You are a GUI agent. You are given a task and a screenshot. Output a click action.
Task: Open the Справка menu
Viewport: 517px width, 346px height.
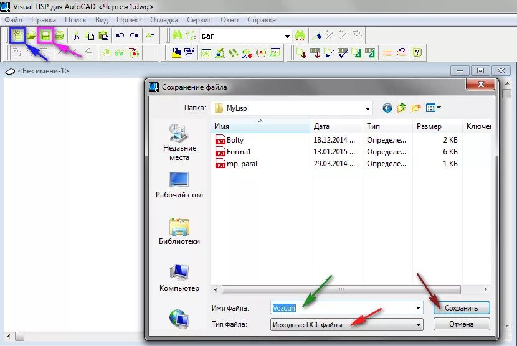point(262,20)
